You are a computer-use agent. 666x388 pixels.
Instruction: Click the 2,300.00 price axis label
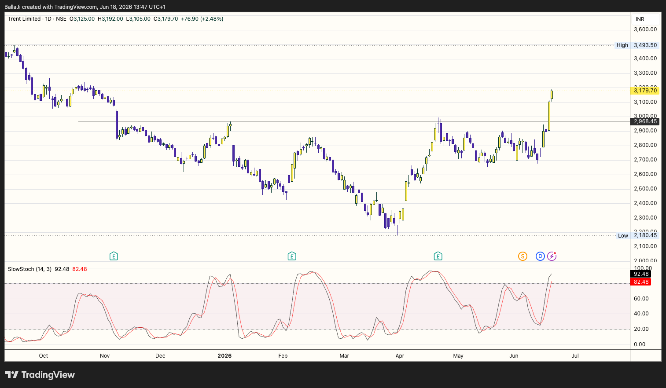645,218
